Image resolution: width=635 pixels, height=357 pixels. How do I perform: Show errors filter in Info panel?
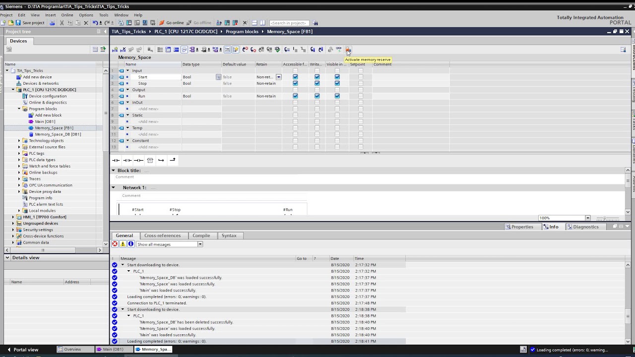(x=115, y=244)
